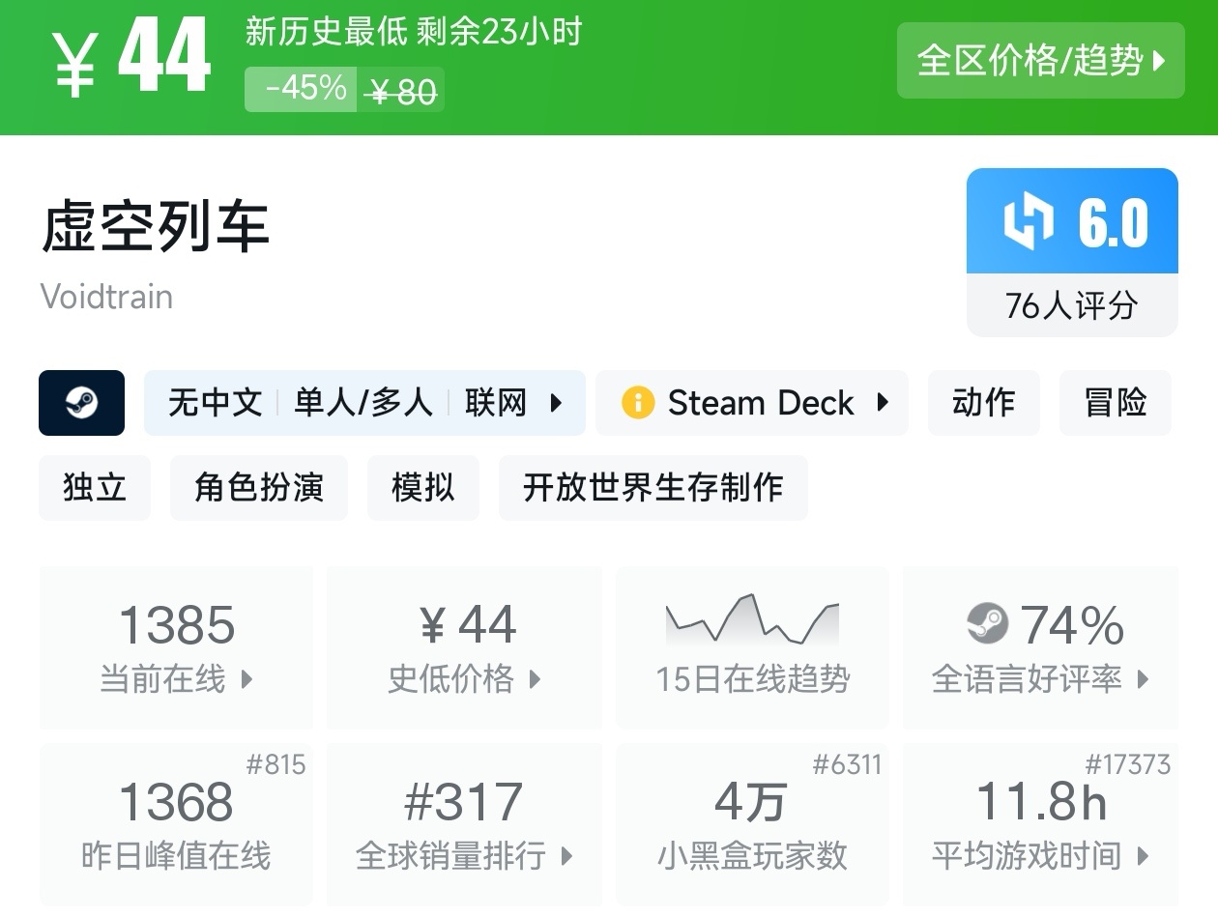
Task: Select the 独立 genre tag
Action: click(95, 488)
